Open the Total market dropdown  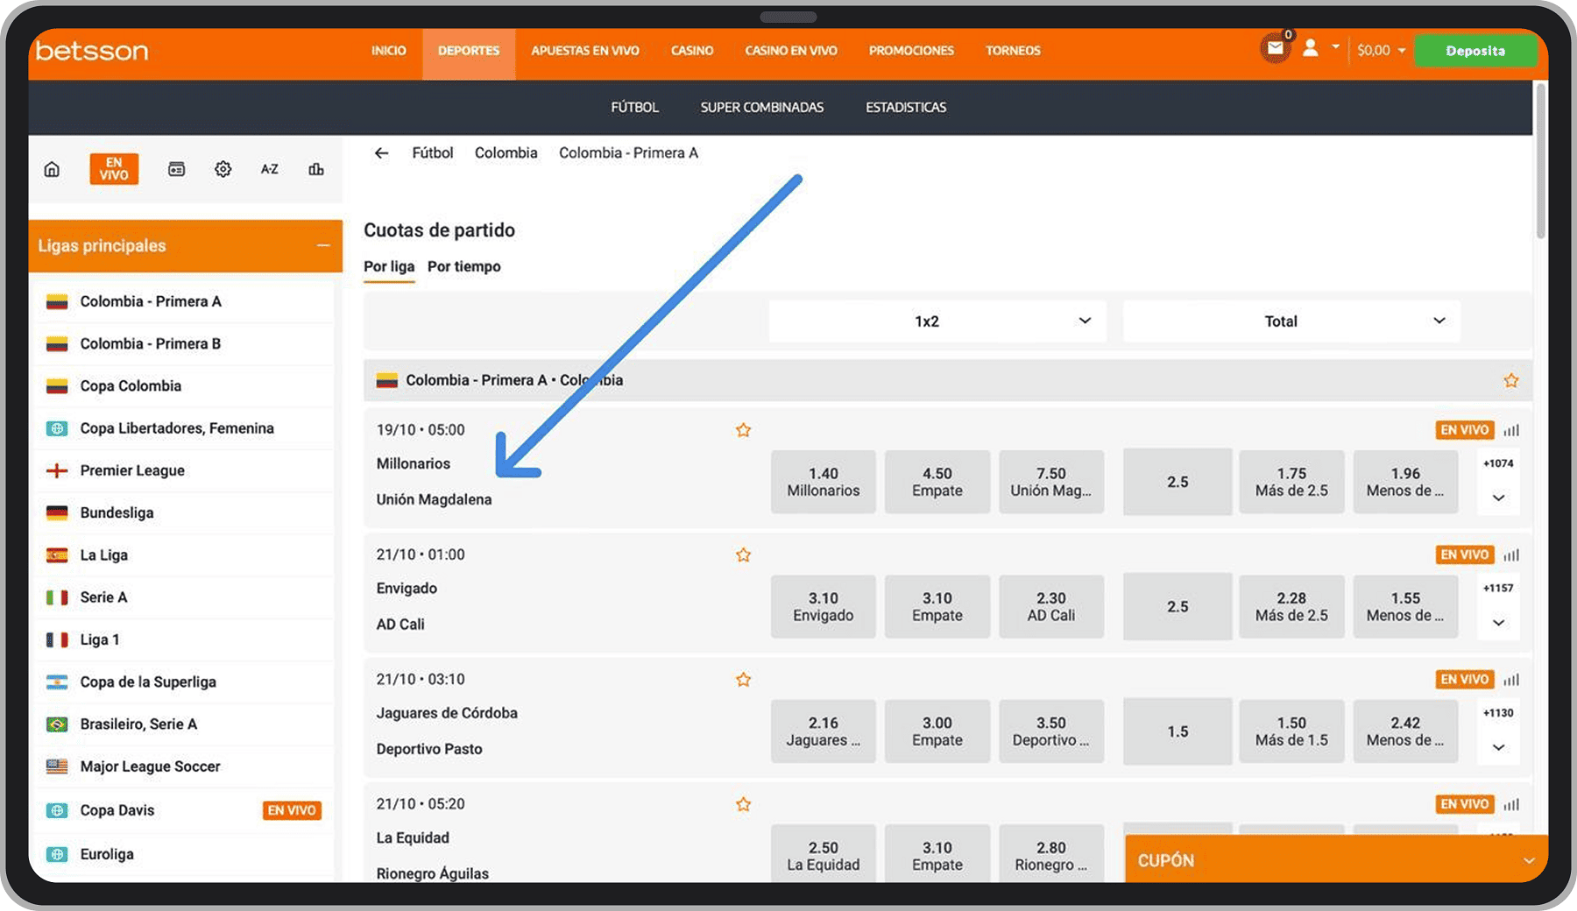1291,321
